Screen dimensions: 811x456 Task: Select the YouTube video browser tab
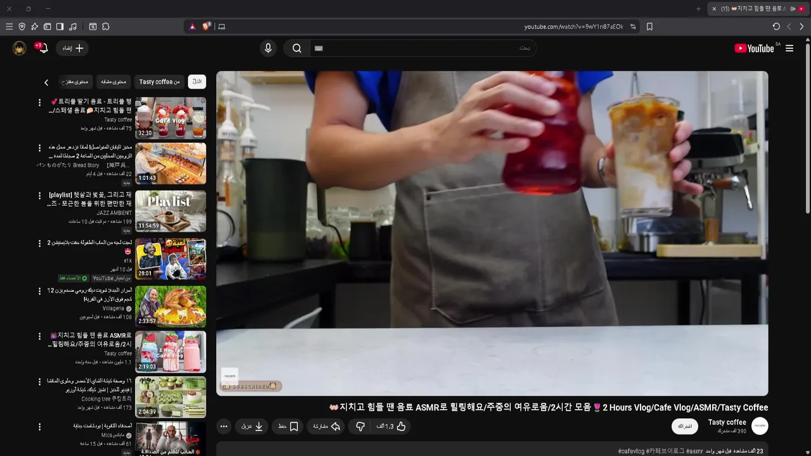[759, 9]
